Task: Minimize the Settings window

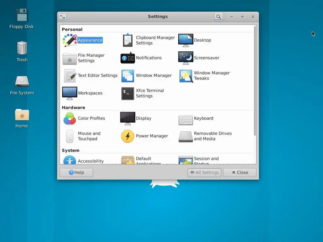Action: click(232, 17)
